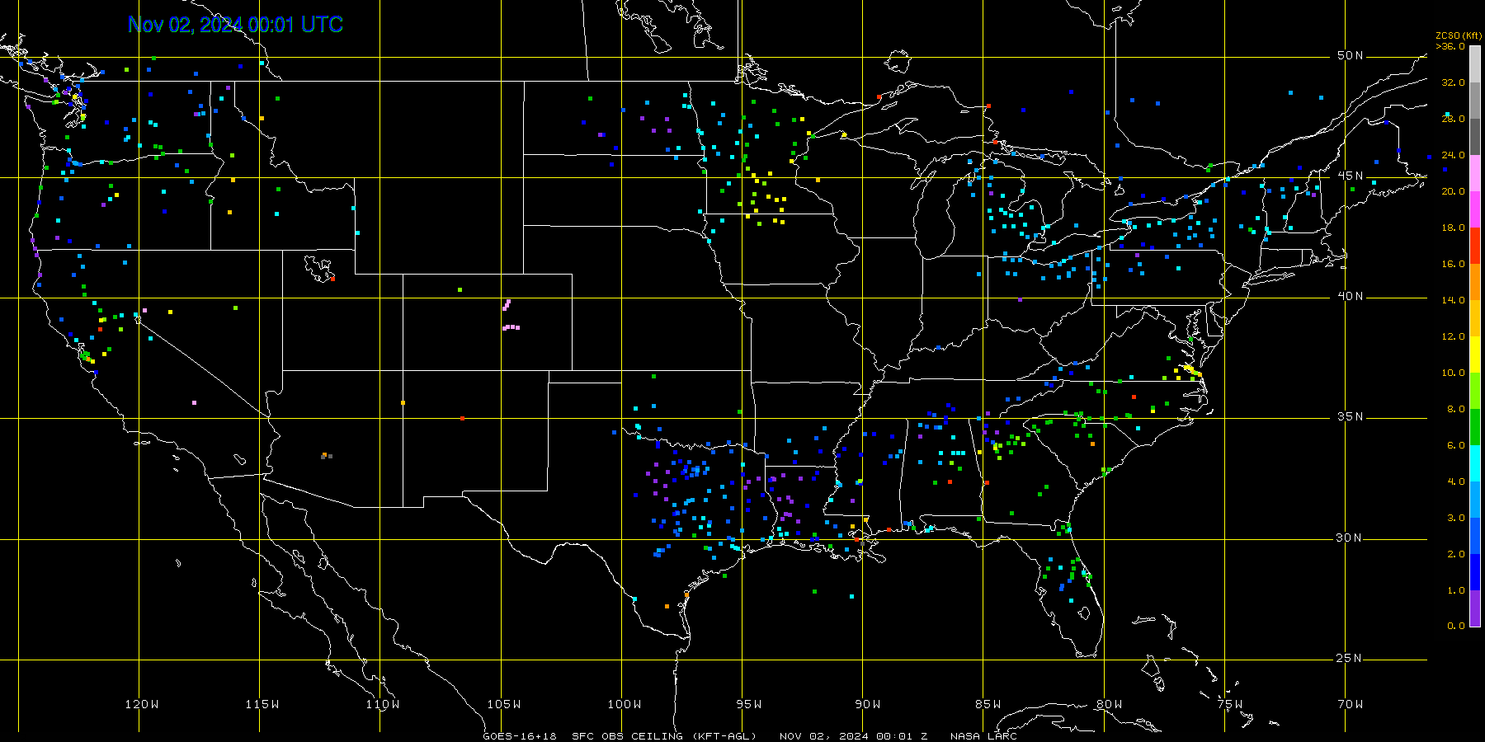Click the 70W longitude label
The width and height of the screenshot is (1485, 742).
point(1351,704)
